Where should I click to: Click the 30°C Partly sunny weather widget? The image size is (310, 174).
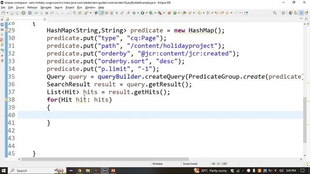210,171
